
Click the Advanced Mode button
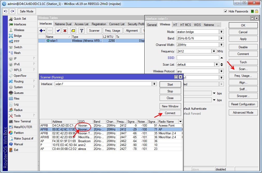pos(243,112)
